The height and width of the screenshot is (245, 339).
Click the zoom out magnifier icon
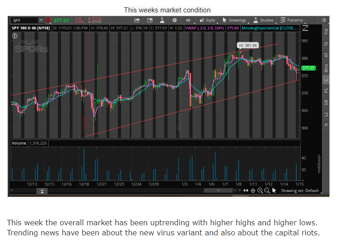pyautogui.click(x=267, y=190)
